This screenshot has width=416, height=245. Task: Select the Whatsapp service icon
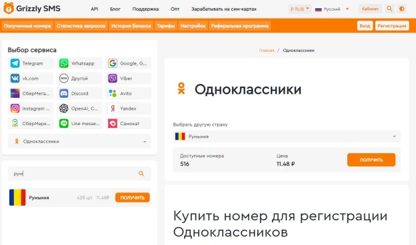tap(64, 63)
